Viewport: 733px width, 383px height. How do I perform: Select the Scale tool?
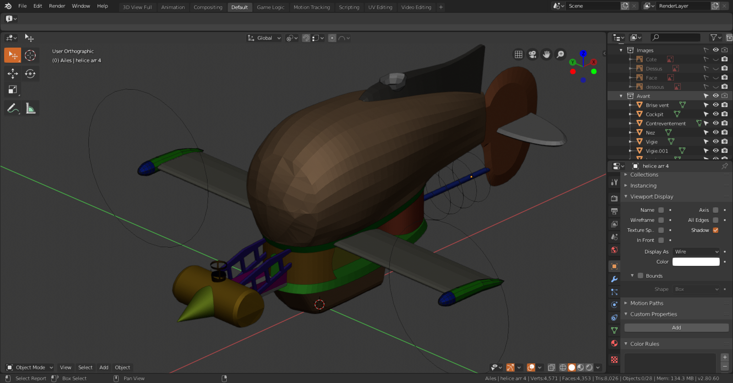click(13, 90)
